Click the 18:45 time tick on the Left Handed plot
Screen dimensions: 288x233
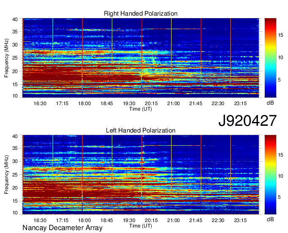click(x=107, y=220)
